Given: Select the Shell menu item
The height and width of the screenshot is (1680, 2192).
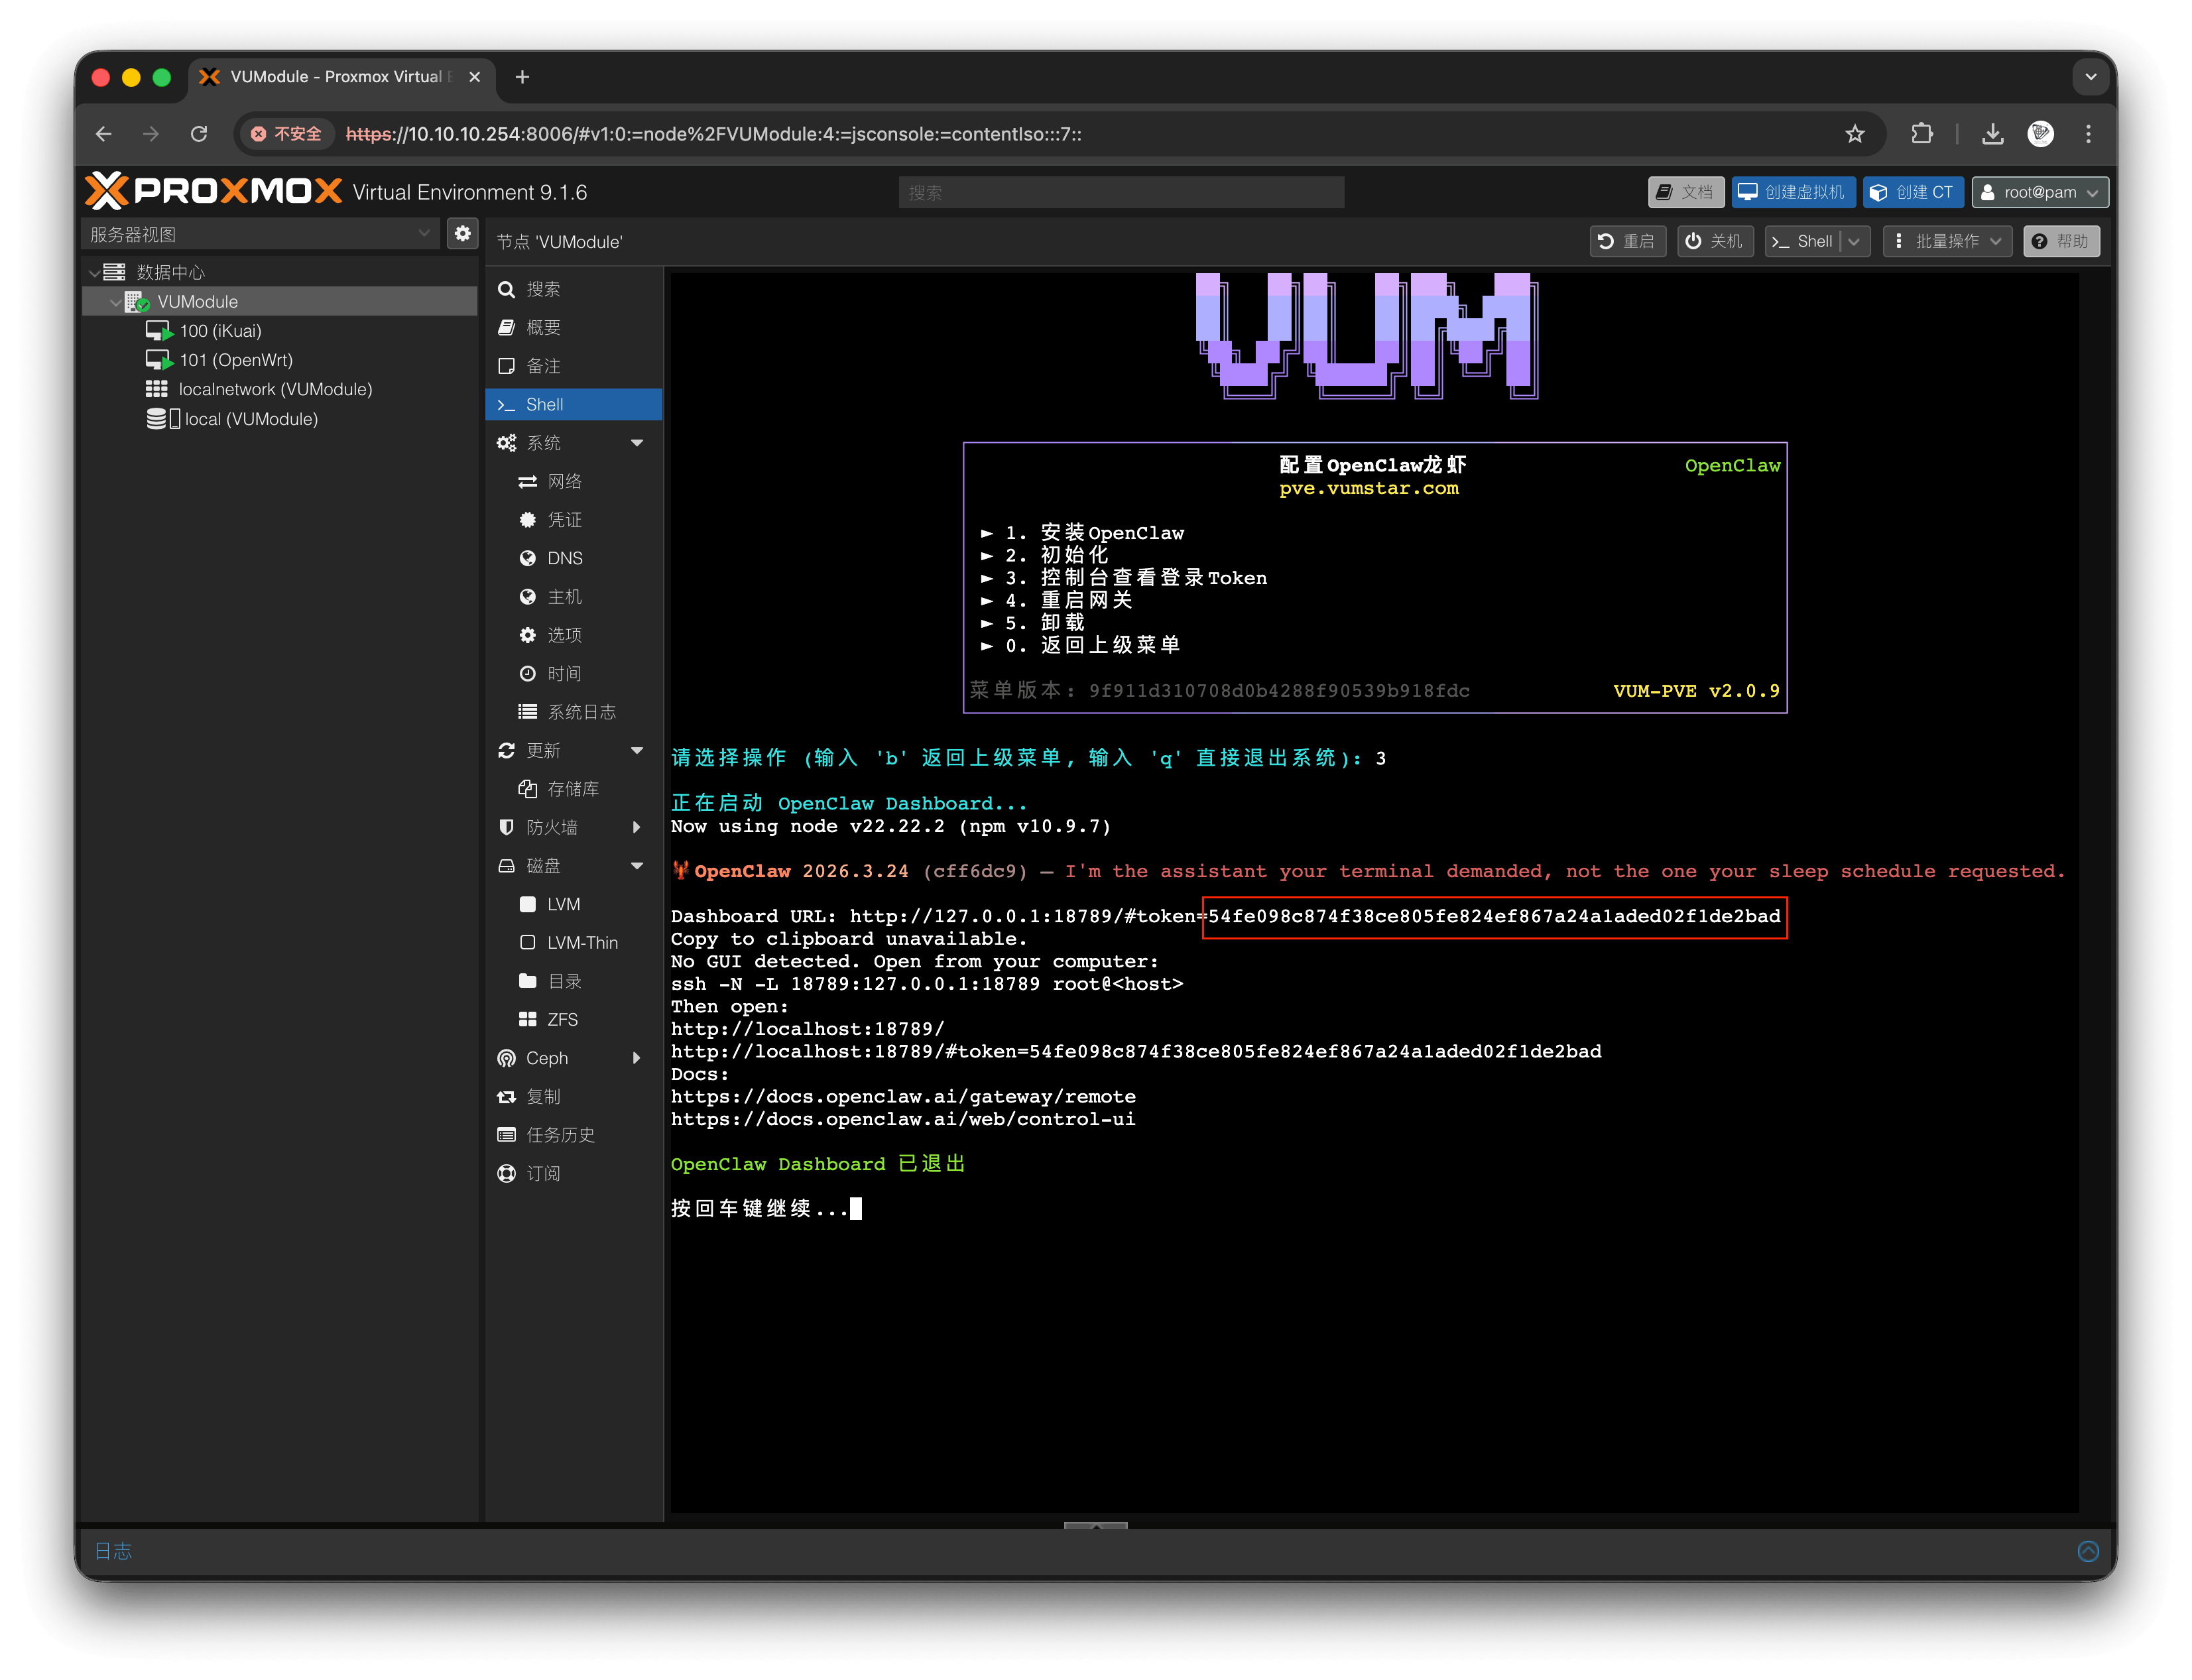Looking at the screenshot, I should [574, 405].
